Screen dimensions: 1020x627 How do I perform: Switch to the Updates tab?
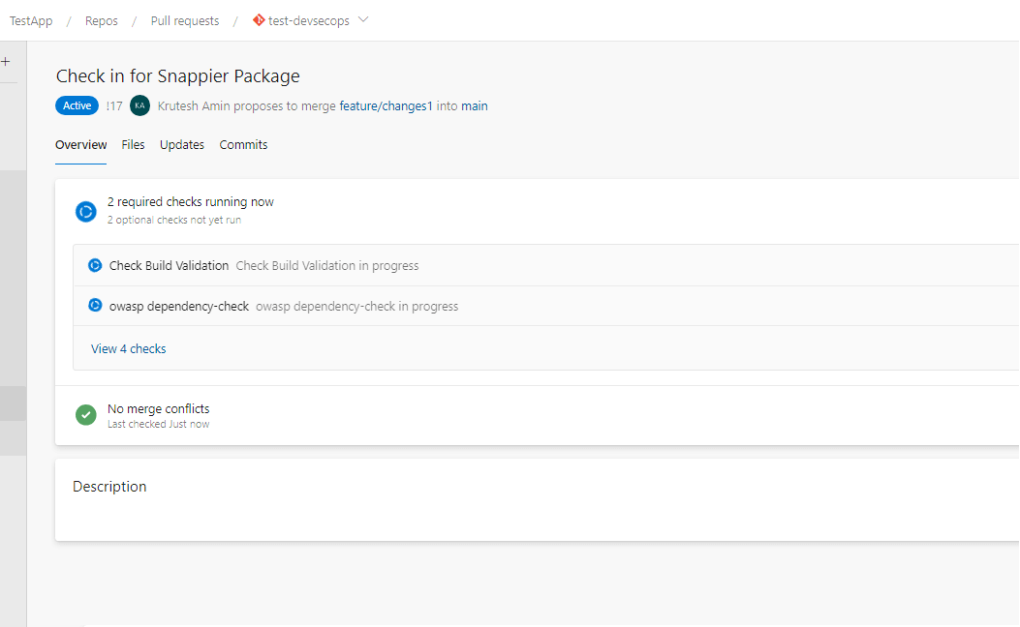[182, 145]
